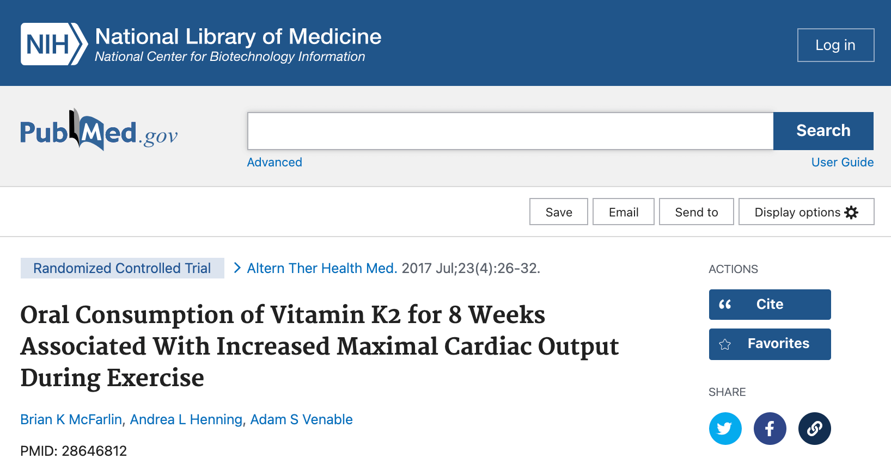
Task: Open the PubMed.gov home logo
Action: point(99,131)
